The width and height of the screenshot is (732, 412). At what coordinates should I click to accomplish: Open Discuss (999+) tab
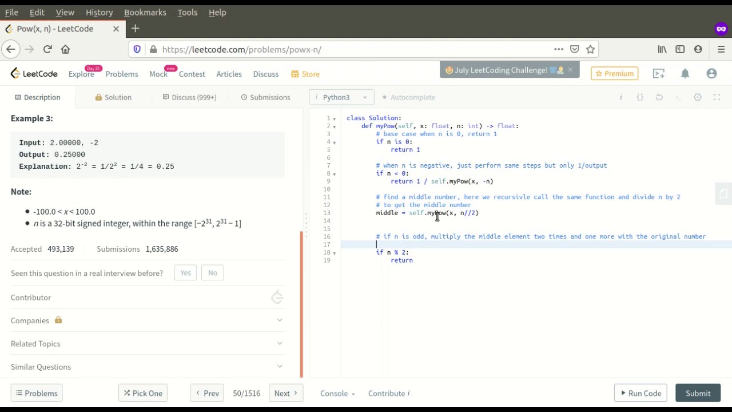pyautogui.click(x=189, y=97)
